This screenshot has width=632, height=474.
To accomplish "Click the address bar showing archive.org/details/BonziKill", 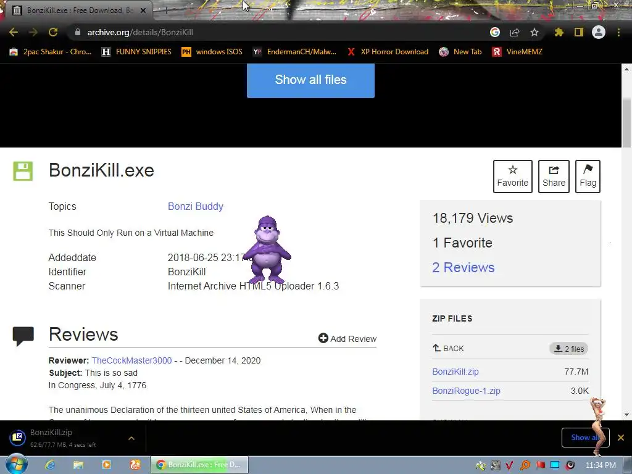I will 278,32.
